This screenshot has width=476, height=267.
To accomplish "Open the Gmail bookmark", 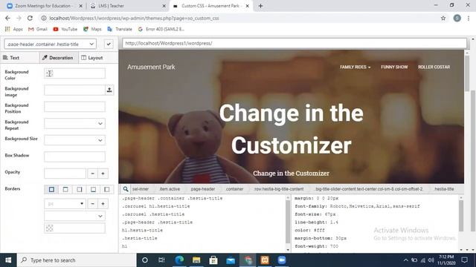I will 38,29.
